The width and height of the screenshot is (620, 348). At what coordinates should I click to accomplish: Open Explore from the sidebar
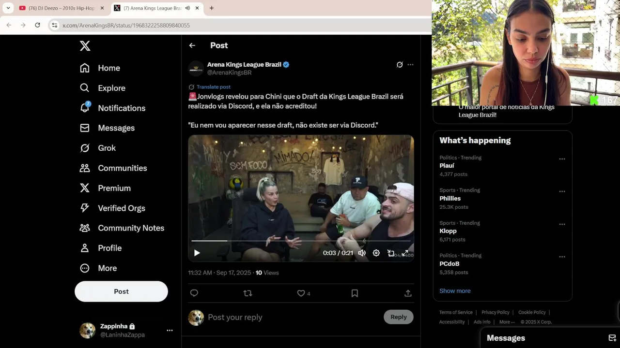[x=102, y=88]
